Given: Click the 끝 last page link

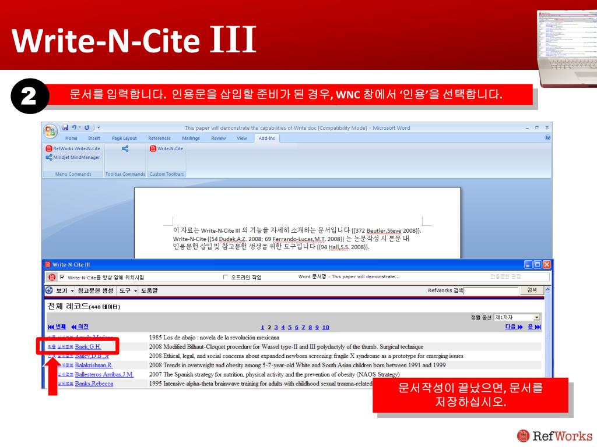Looking at the screenshot, I should [535, 327].
